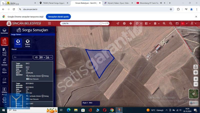The width and height of the screenshot is (200, 113).
Task: Activate the pan/move arrows tool
Action: 130,23
